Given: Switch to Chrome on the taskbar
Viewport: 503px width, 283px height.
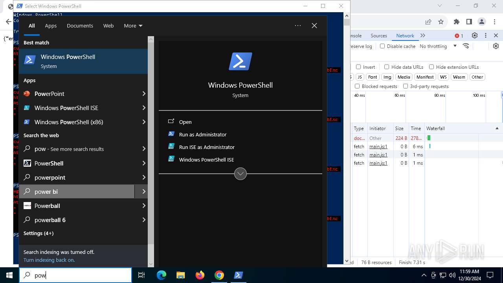Looking at the screenshot, I should [x=219, y=275].
